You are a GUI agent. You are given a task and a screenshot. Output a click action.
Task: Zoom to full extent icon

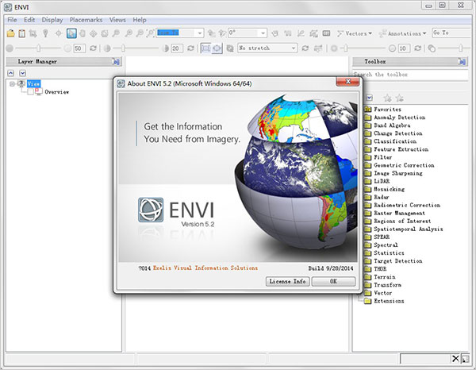tap(150, 33)
